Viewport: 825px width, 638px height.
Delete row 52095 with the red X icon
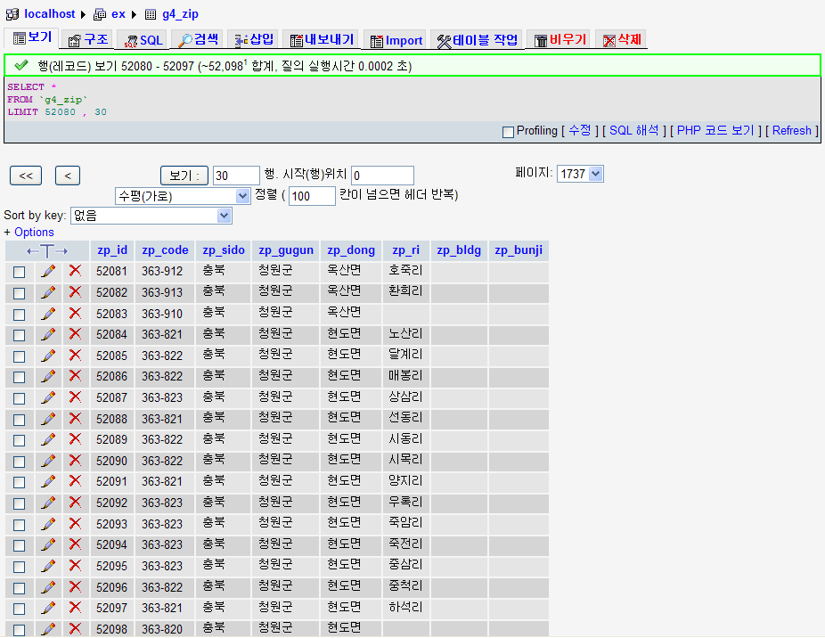[x=75, y=566]
